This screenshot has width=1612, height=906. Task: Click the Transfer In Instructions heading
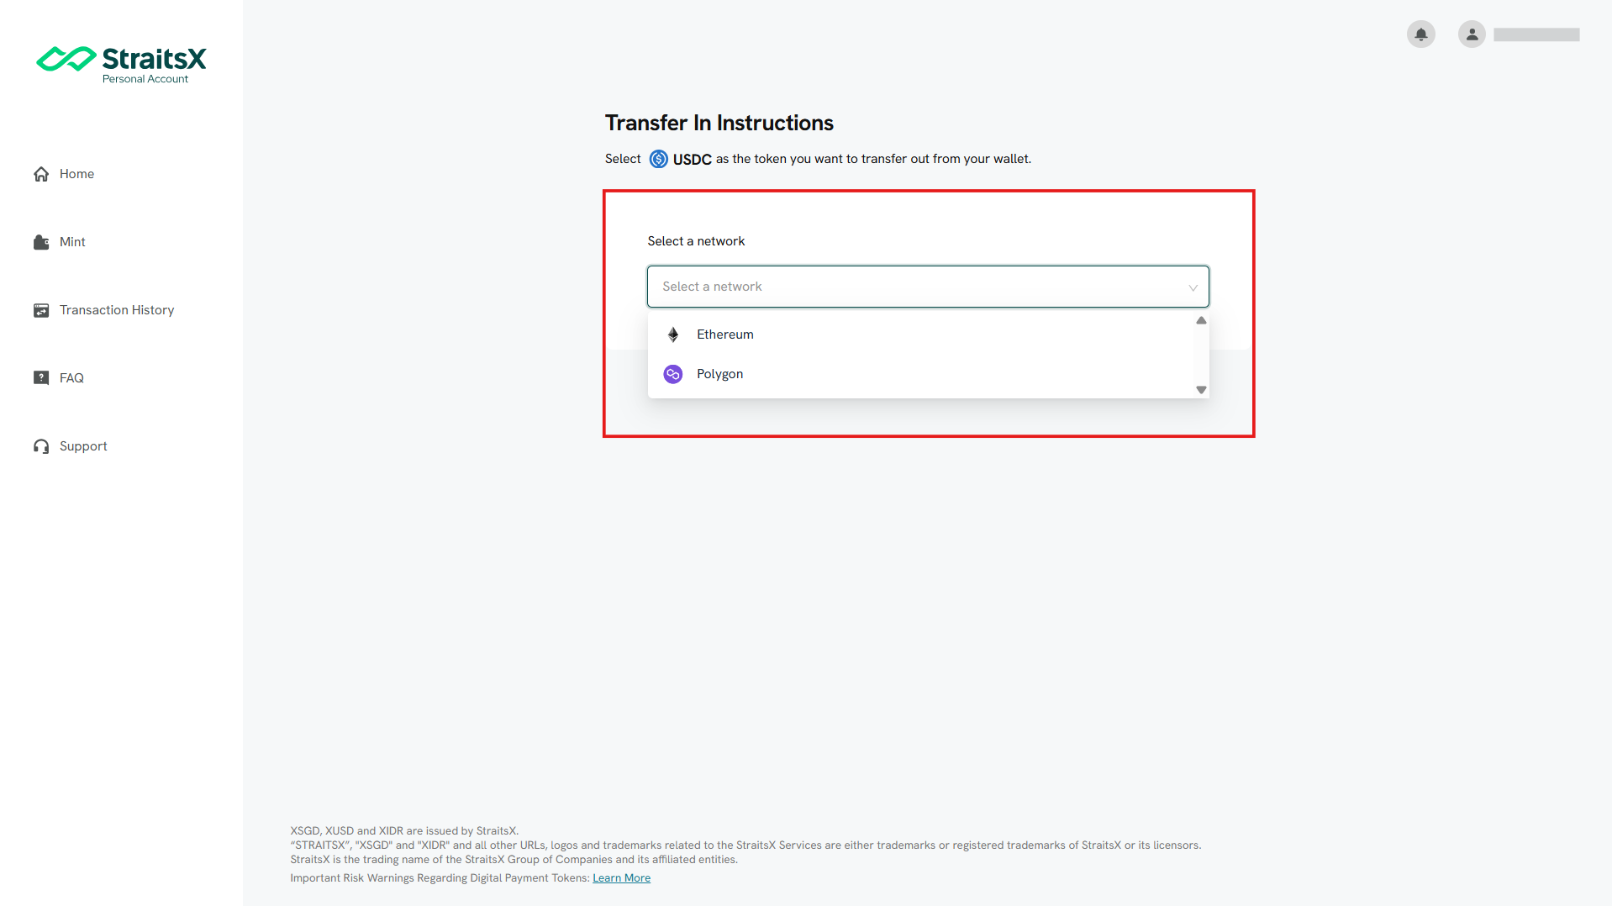(719, 123)
